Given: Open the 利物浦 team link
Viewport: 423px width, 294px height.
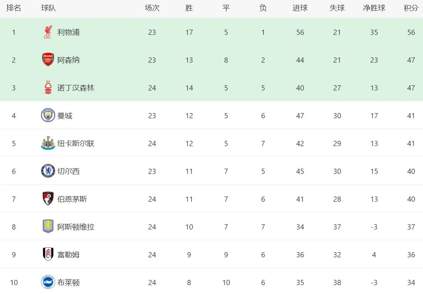Looking at the screenshot, I should coord(68,32).
